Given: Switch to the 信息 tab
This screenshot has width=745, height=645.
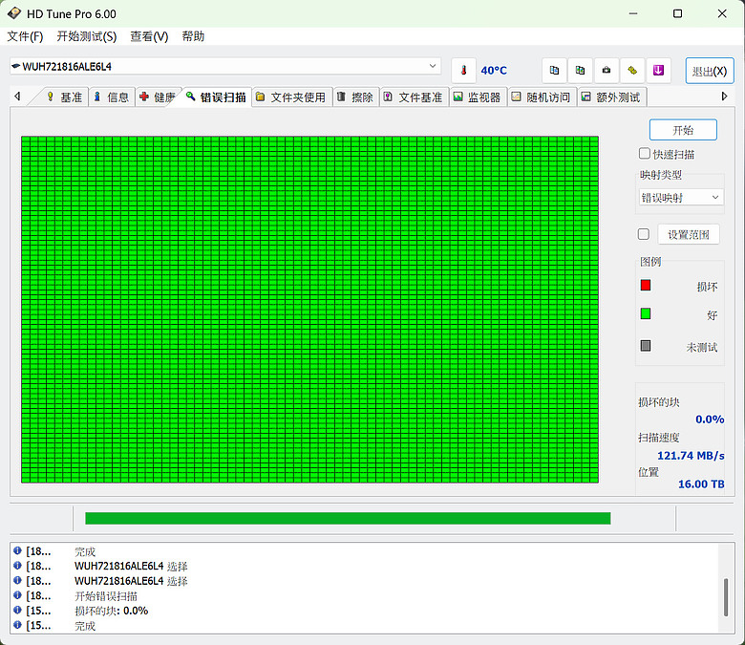Looking at the screenshot, I should tap(112, 97).
